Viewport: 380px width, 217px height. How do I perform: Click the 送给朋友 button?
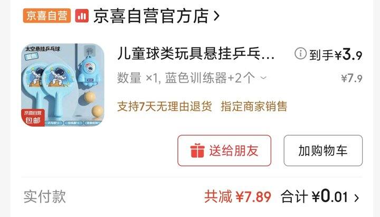224,150
